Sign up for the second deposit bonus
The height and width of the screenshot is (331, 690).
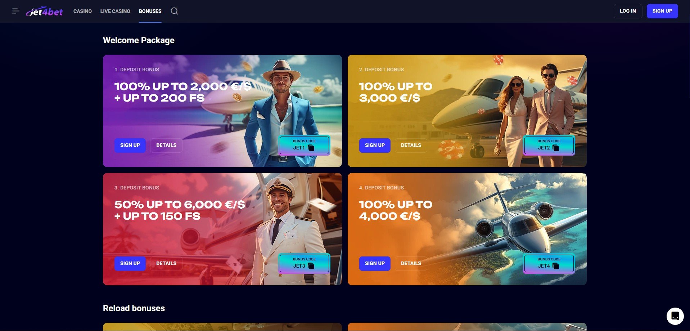(x=375, y=146)
